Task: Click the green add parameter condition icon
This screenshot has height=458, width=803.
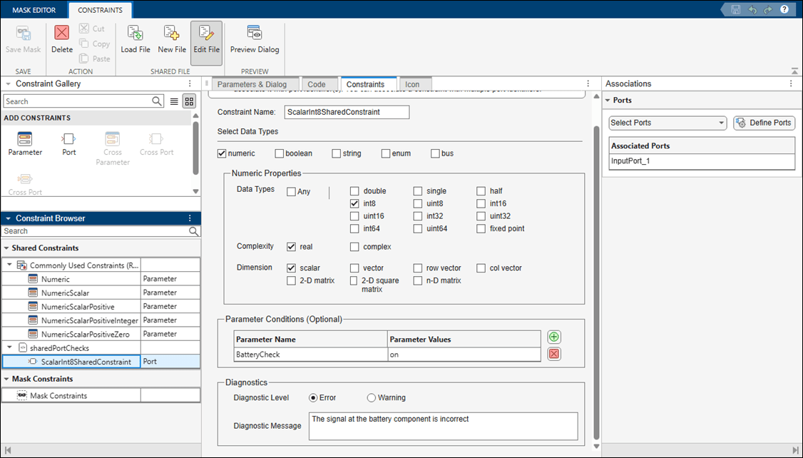Action: coord(554,337)
